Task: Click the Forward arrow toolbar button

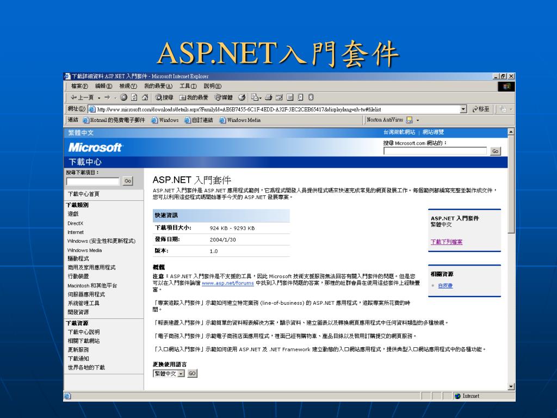Action: click(x=107, y=97)
